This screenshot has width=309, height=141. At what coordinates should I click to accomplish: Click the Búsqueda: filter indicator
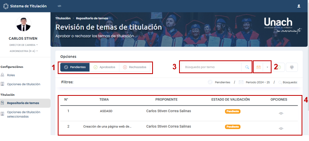(x=288, y=83)
